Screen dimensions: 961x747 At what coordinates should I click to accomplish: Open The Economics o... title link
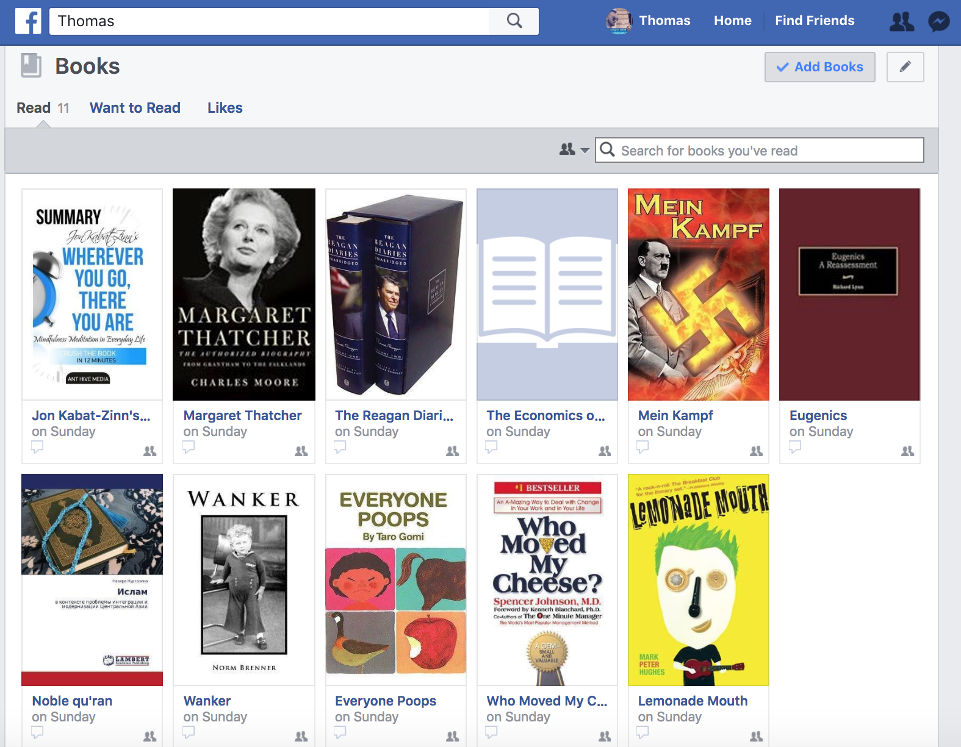546,415
